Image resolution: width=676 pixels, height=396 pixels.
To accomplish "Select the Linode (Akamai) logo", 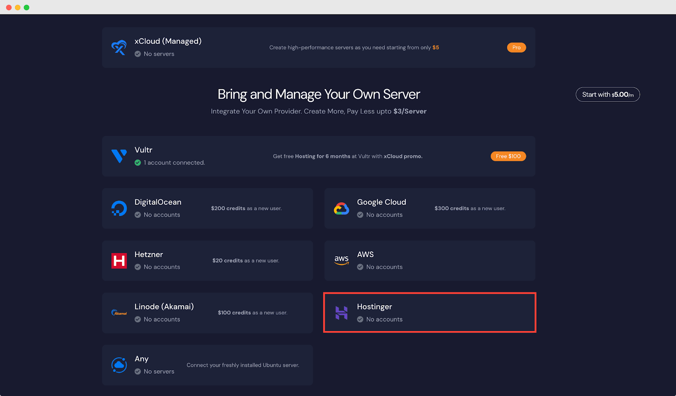I will [119, 312].
